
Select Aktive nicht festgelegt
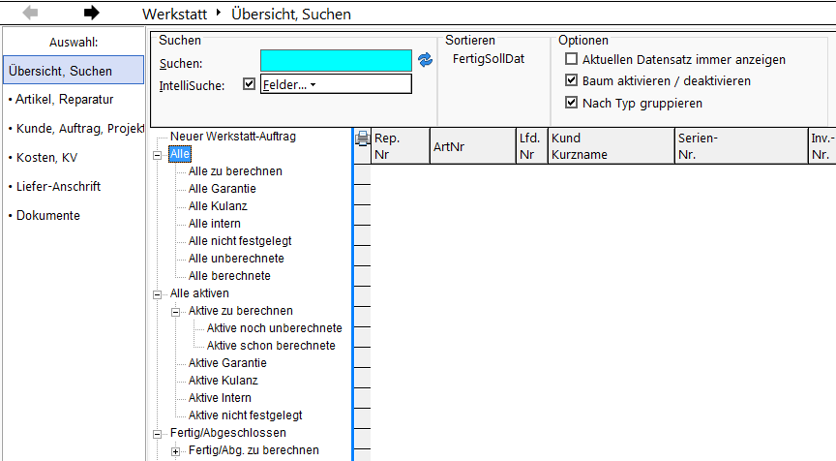point(245,415)
